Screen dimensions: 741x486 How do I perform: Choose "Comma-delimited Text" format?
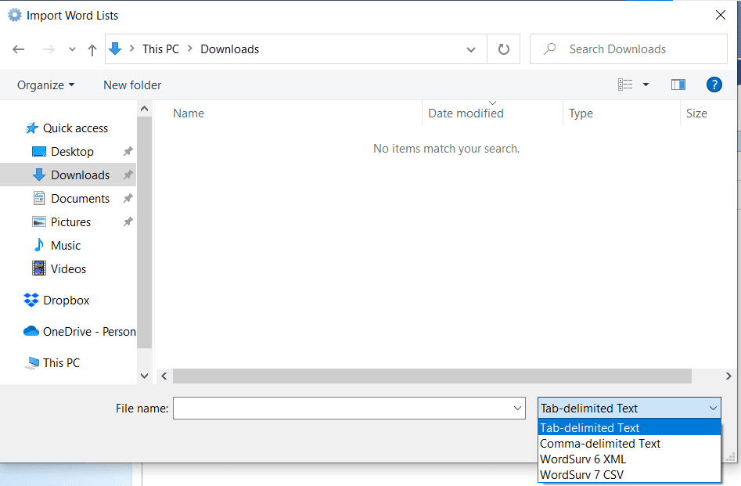tap(599, 443)
